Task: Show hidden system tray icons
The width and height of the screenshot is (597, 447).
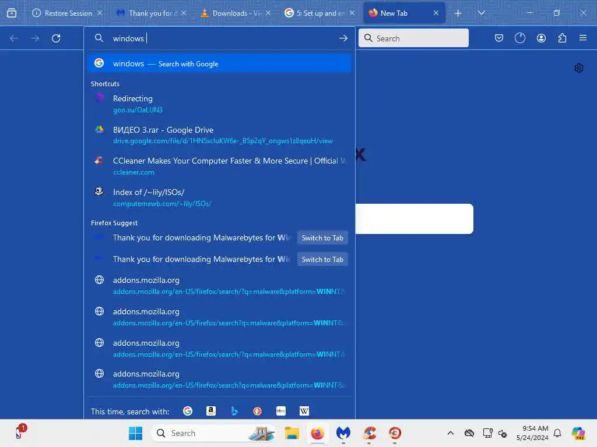Action: 451,433
